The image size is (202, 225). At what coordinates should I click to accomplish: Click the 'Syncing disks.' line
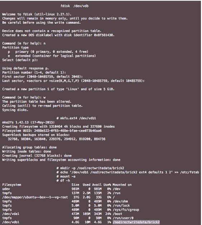[15, 110]
